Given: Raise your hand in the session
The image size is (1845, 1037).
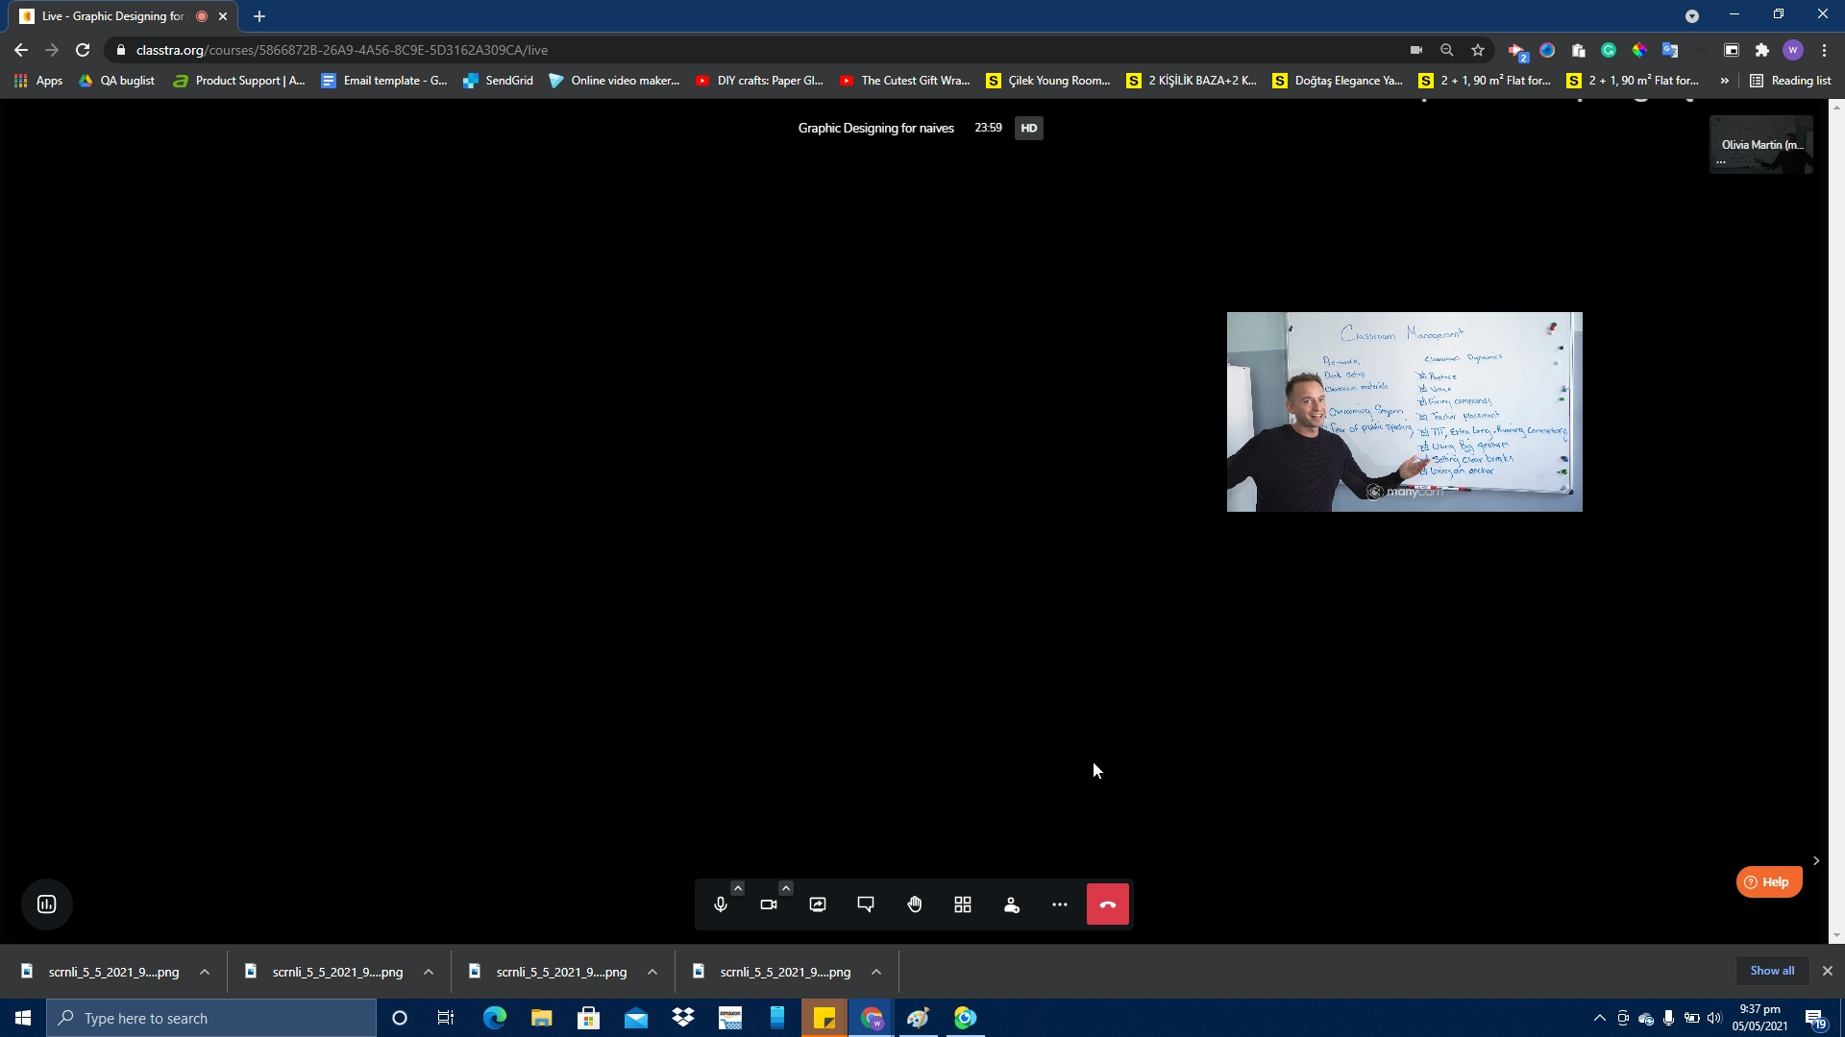Looking at the screenshot, I should (915, 904).
